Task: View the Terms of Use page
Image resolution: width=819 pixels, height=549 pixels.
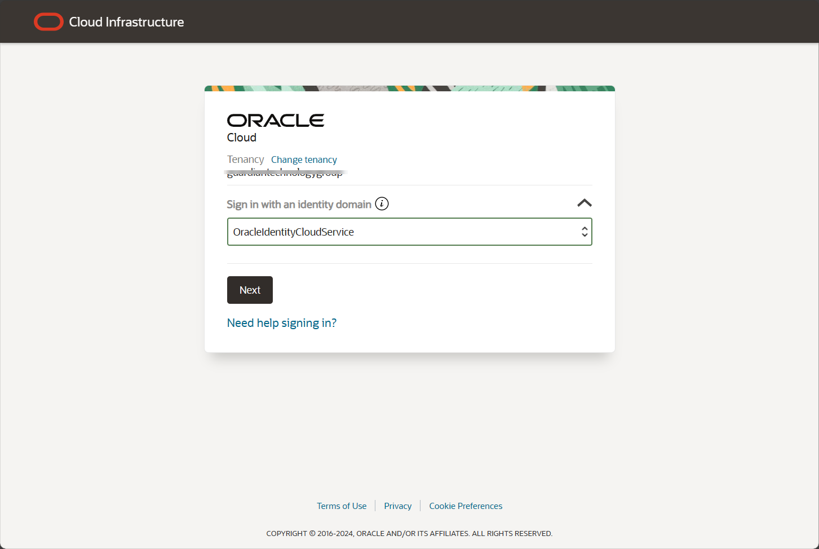Action: point(342,506)
